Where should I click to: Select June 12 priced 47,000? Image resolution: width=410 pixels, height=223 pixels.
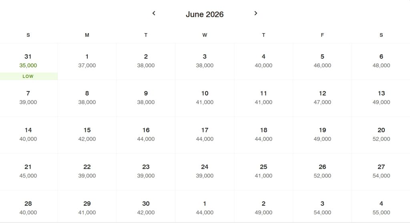pyautogui.click(x=322, y=98)
